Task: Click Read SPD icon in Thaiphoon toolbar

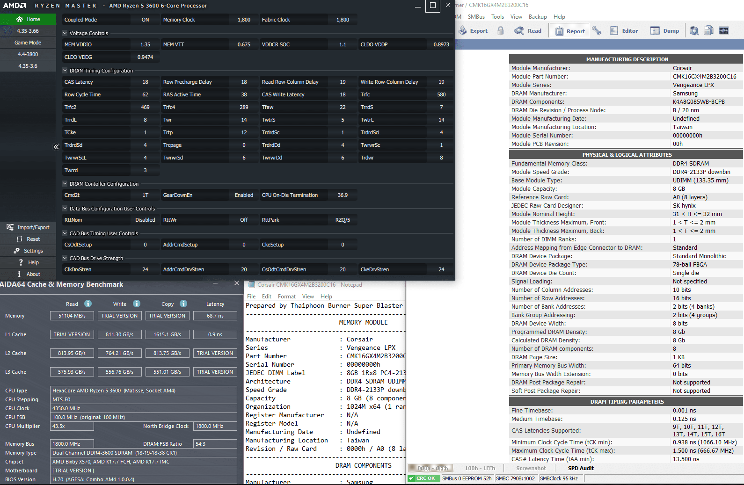Action: pyautogui.click(x=519, y=31)
